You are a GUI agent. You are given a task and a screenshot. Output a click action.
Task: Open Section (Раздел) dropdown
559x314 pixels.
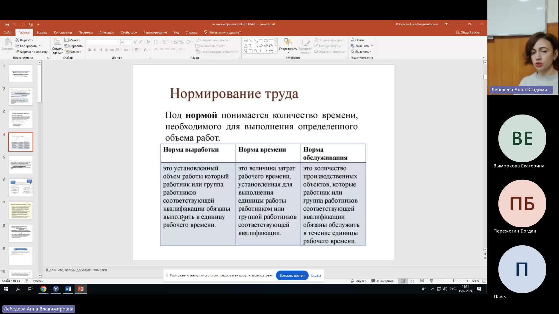click(x=73, y=52)
